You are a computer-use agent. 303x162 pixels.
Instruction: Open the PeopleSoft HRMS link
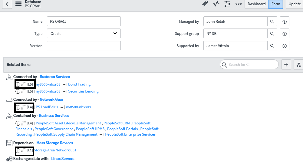point(90,129)
